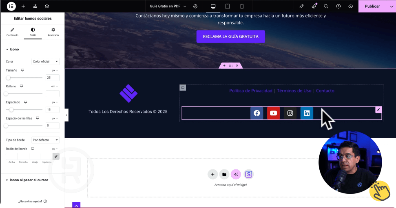Collapse the Icono section
Image resolution: width=396 pixels, height=208 pixels.
pyautogui.click(x=12, y=49)
